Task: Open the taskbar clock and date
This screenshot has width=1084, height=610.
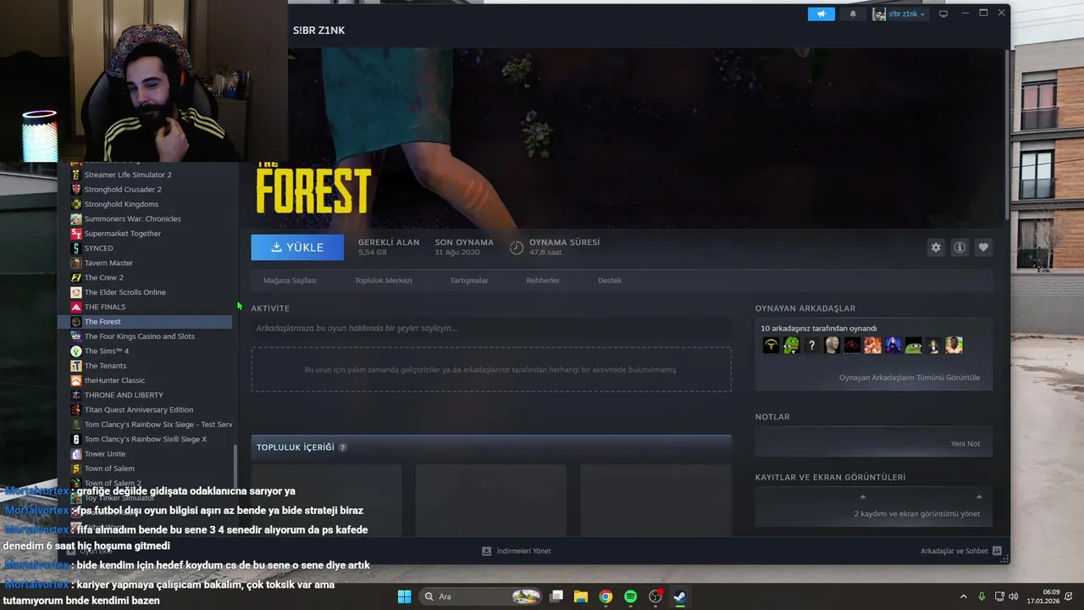Action: tap(1044, 596)
